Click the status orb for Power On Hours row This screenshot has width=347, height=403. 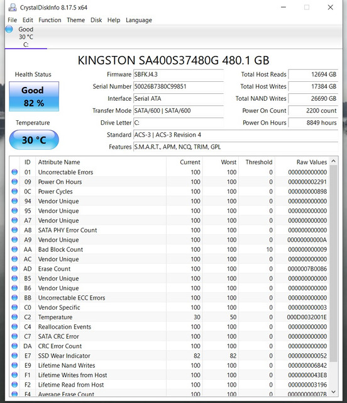[x=14, y=182]
